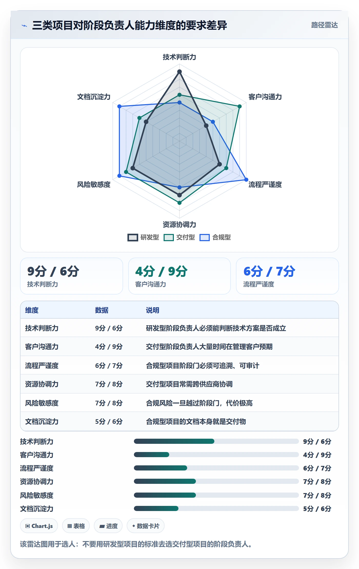Toggle the 研发型 legend swatch
Screen dimensions: 359x569
point(133,238)
